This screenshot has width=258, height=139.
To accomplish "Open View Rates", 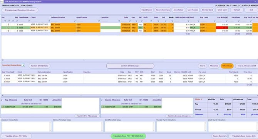I will [x=178, y=10].
